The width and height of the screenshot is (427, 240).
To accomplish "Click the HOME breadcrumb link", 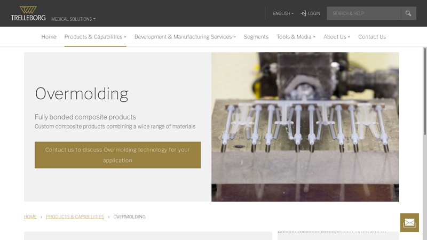I will [x=30, y=217].
